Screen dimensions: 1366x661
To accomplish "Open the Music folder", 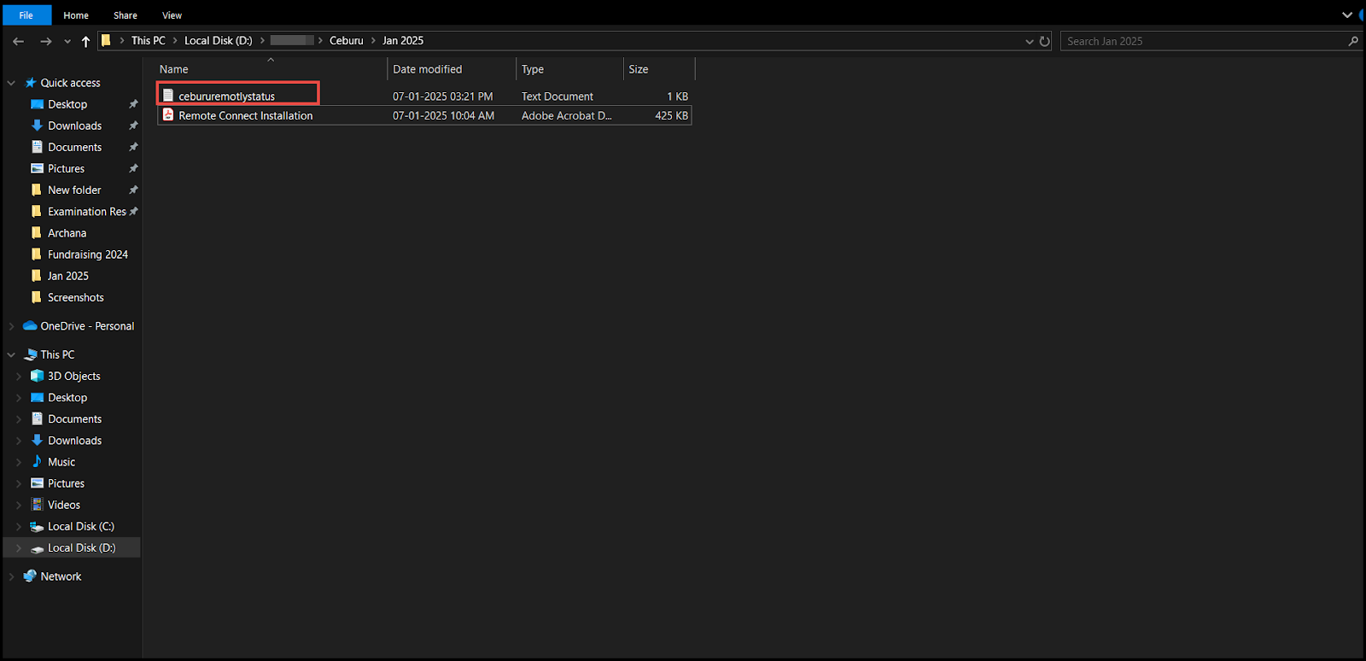I will pyautogui.click(x=61, y=462).
